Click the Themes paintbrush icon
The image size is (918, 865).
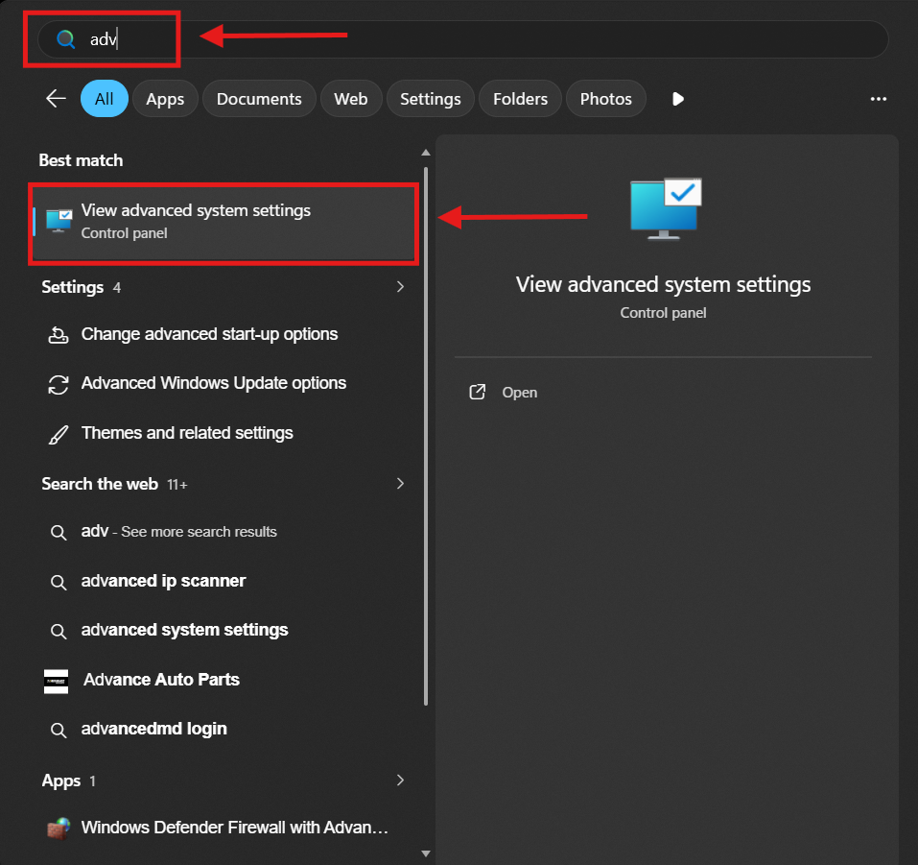pos(58,434)
